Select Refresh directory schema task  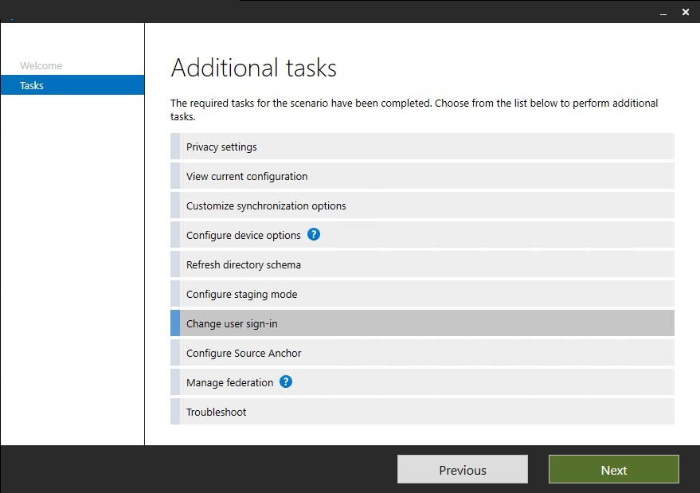422,264
